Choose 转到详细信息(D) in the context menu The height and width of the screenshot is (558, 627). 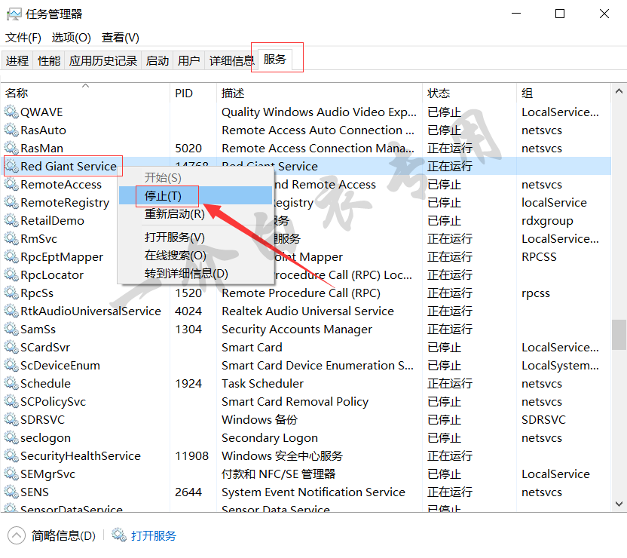click(186, 274)
